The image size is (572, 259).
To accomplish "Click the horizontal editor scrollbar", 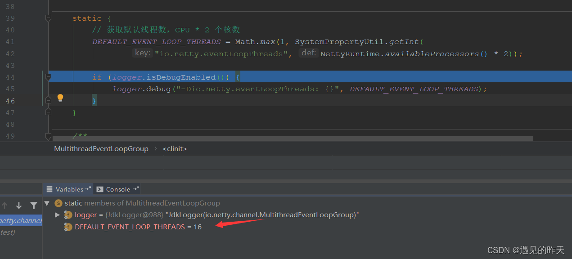I will (x=293, y=139).
